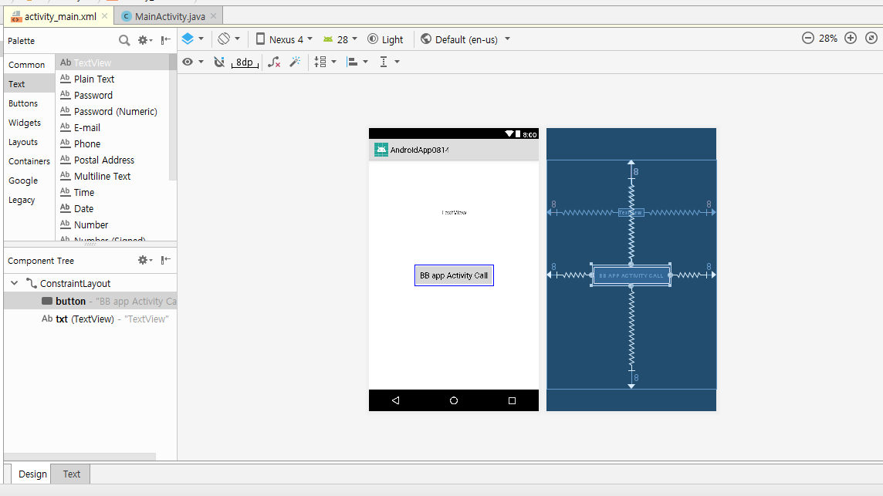Hide the Component Tree panel

click(165, 260)
